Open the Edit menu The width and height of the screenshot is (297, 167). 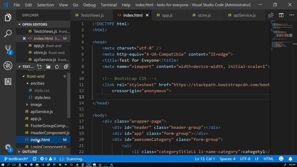[28, 5]
